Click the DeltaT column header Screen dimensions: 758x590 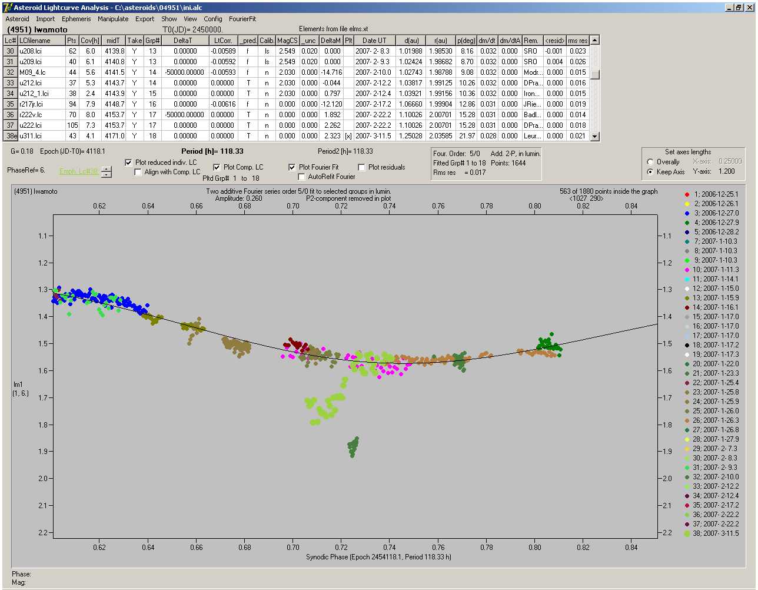tap(185, 41)
